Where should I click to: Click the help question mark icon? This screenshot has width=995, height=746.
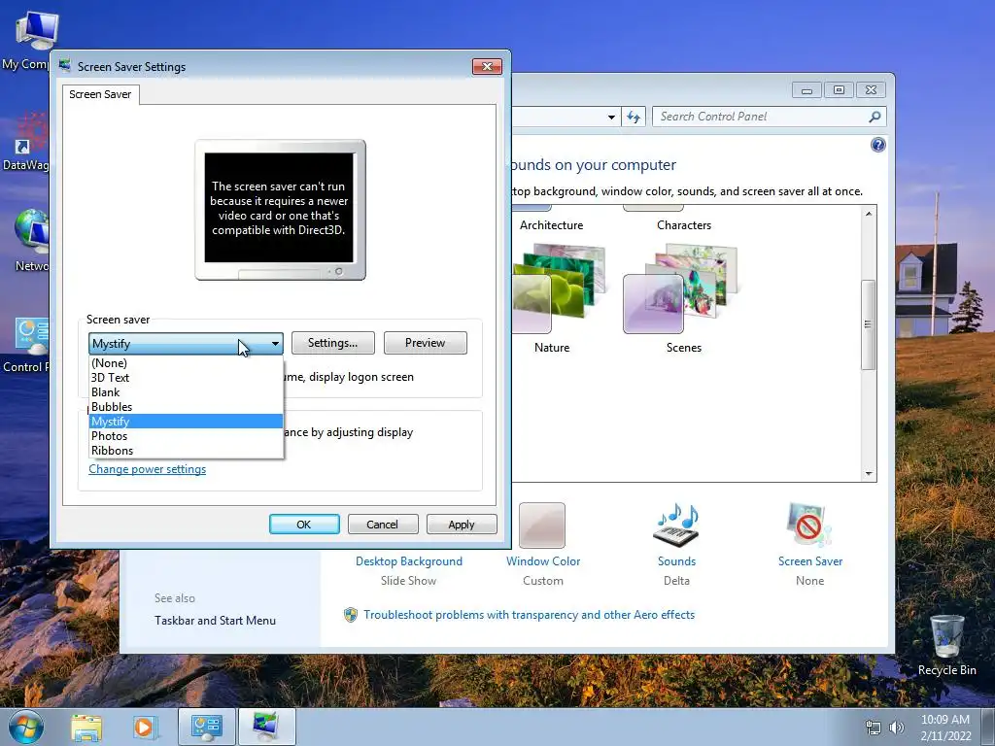tap(878, 146)
